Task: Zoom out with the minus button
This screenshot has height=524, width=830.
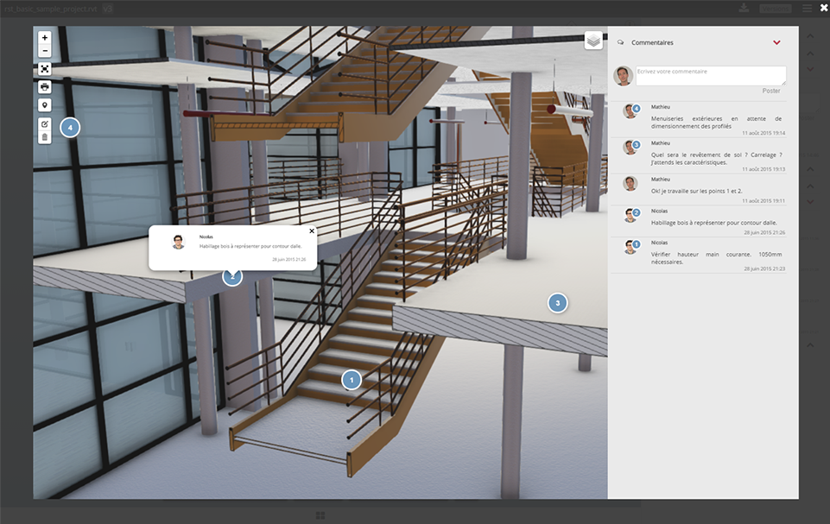Action: [x=45, y=51]
